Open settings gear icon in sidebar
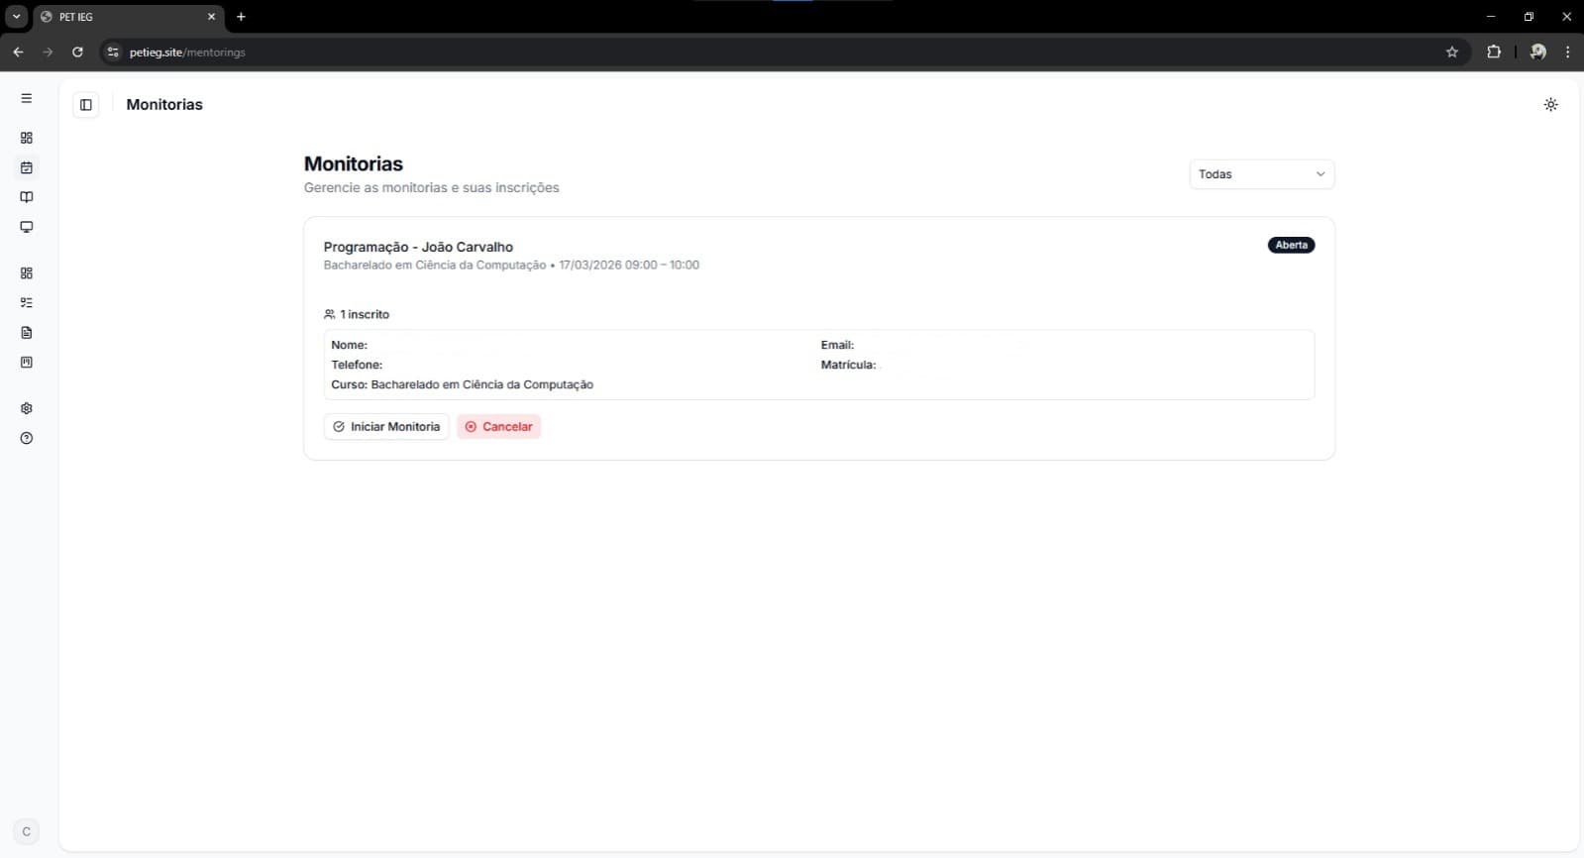The width and height of the screenshot is (1584, 858). tap(27, 408)
